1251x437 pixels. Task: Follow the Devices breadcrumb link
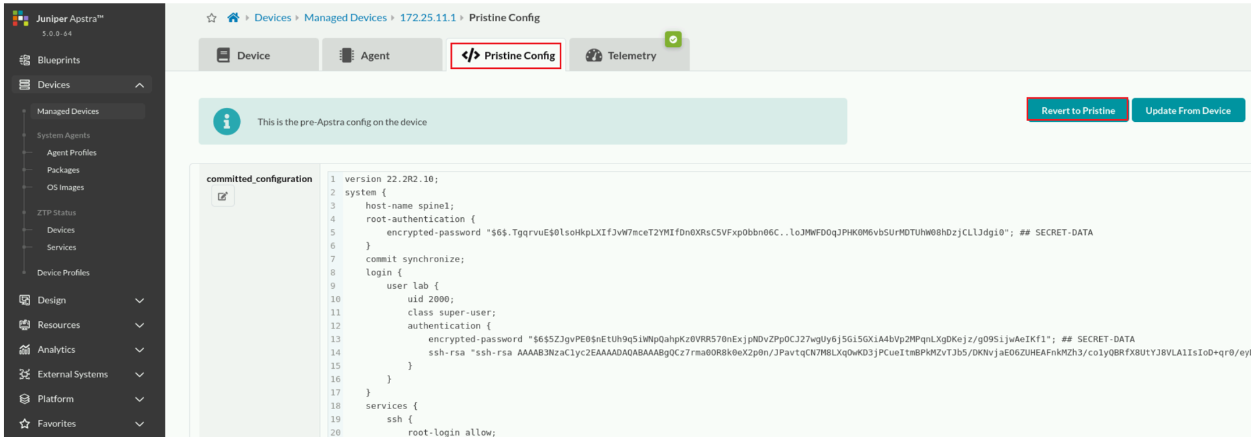coord(273,18)
